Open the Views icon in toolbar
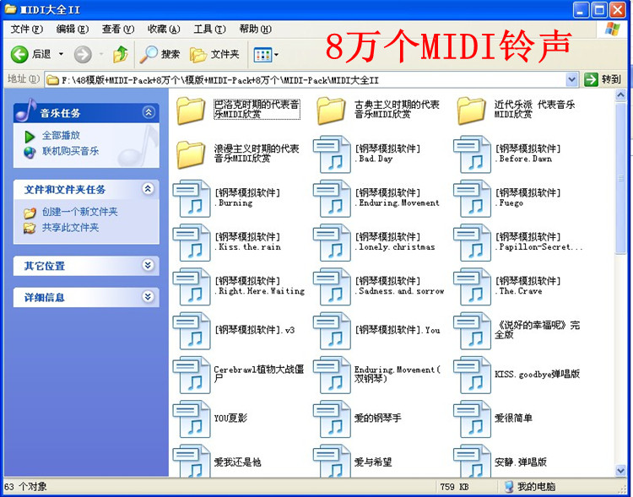This screenshot has height=497, width=633. (262, 55)
